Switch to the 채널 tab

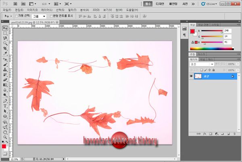point(202,59)
